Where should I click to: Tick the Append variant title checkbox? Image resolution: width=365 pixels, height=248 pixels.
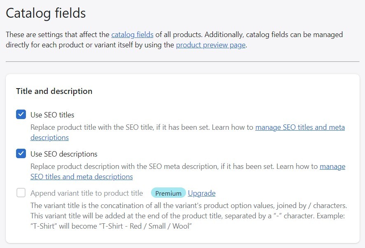click(x=21, y=193)
